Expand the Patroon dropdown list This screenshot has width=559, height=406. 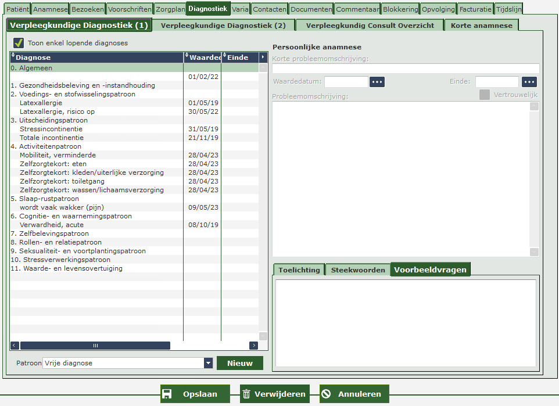(208, 363)
